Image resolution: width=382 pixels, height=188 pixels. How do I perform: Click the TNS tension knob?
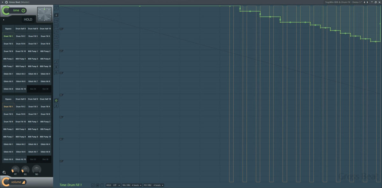(37, 169)
